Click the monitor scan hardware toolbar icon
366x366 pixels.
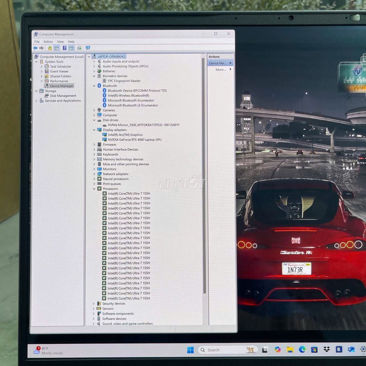coord(88,48)
